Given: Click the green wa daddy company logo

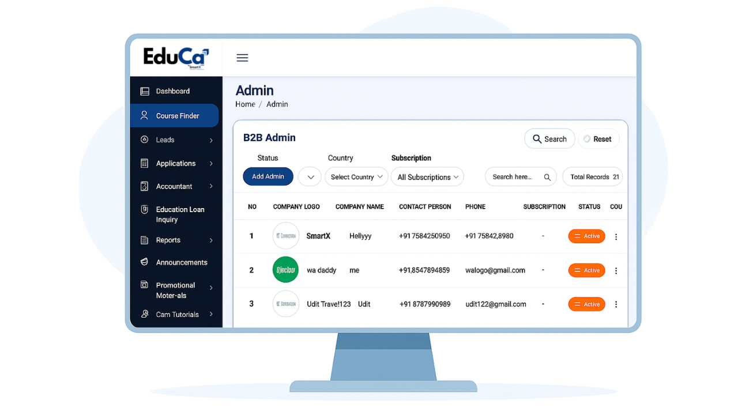Looking at the screenshot, I should 285,270.
